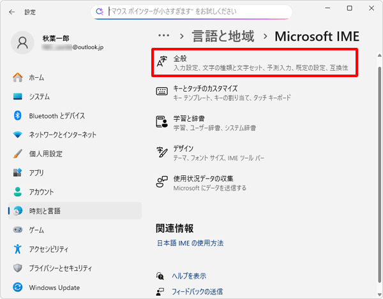Click the vertical scrollbar thumb
The height and width of the screenshot is (299, 383).
(379, 175)
